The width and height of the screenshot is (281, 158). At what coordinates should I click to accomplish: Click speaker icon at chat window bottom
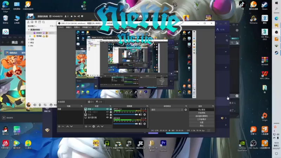(35, 105)
